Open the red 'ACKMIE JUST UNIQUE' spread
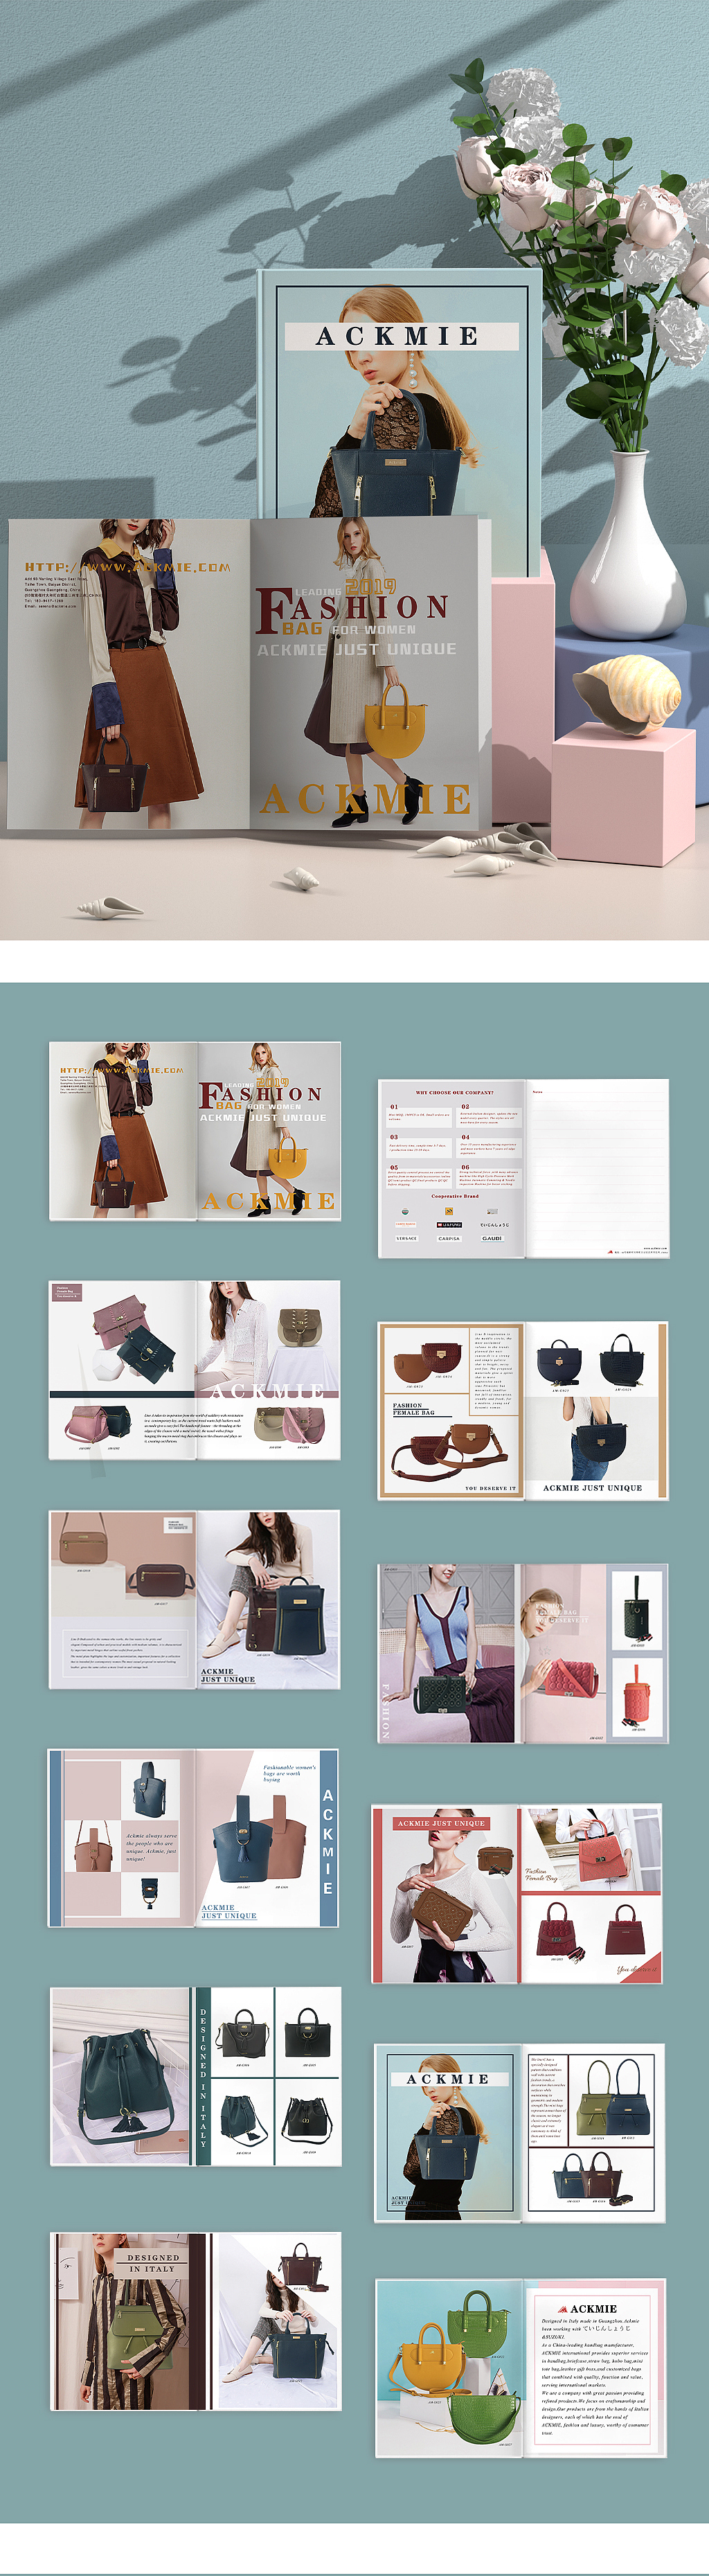Viewport: 709px width, 2576px height. point(517,1894)
